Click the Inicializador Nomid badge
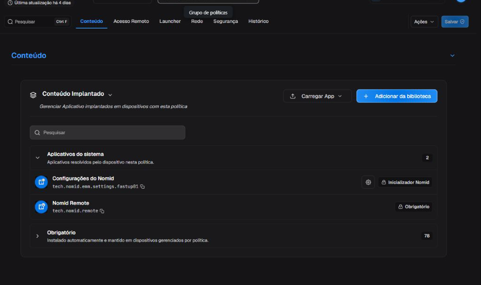The image size is (481, 285). 405,182
